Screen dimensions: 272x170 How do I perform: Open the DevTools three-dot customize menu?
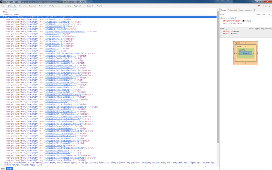pos(269,6)
